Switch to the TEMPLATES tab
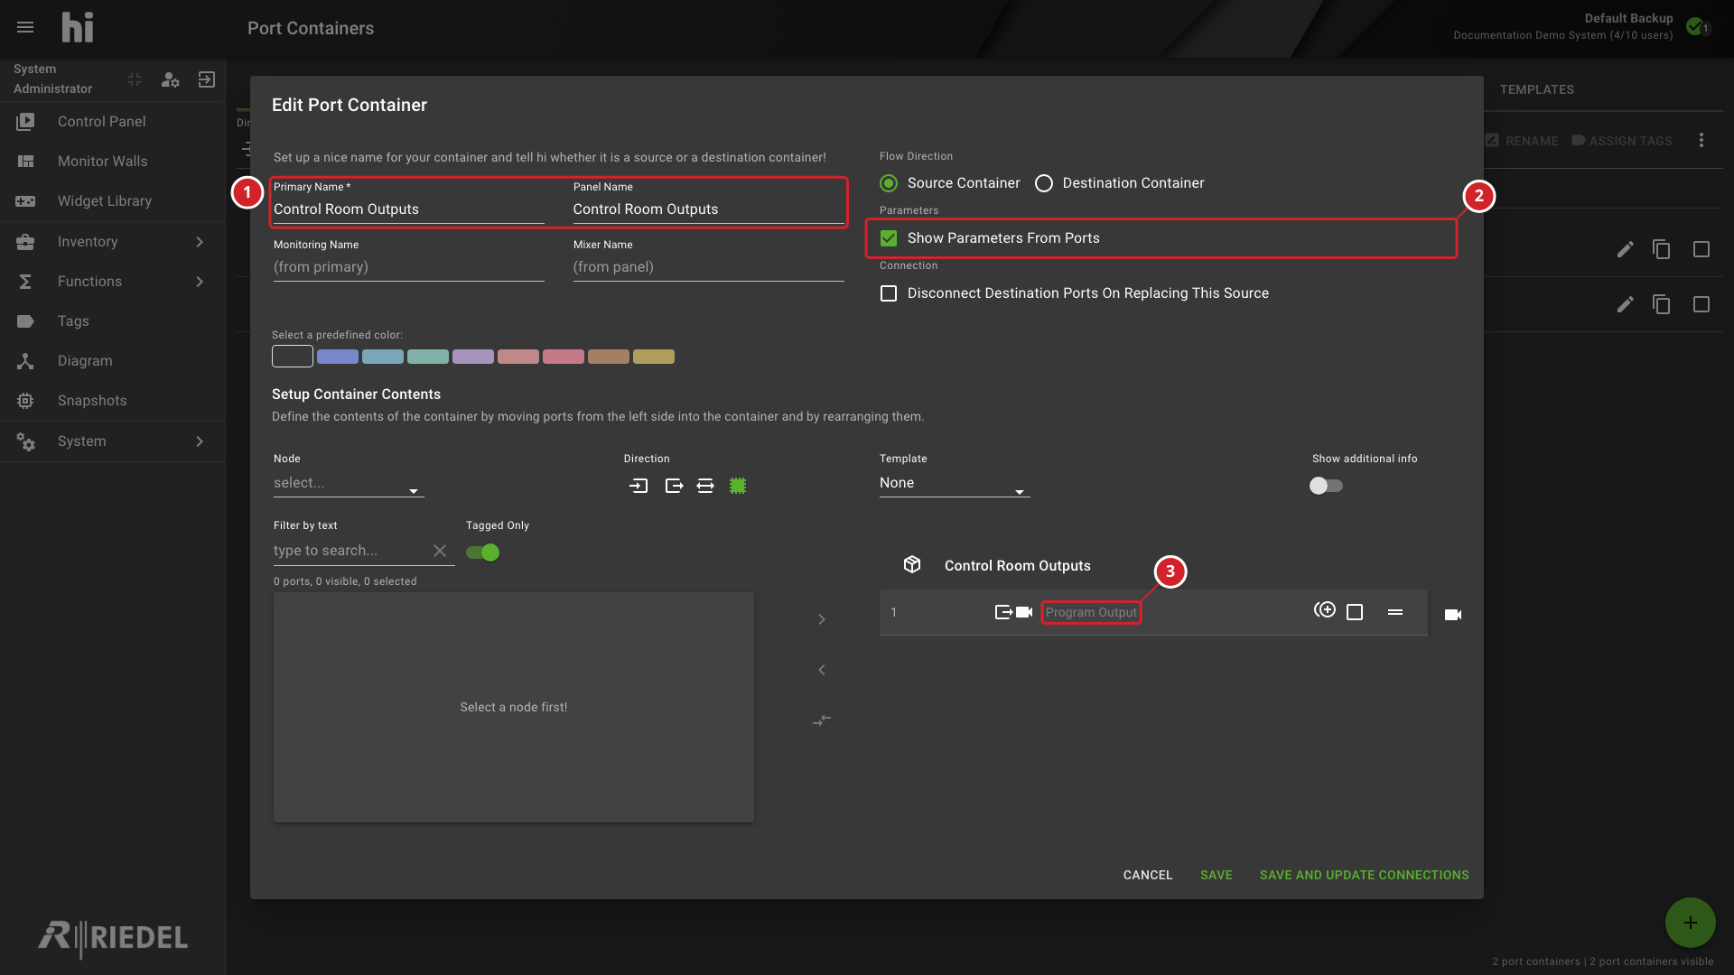The image size is (1734, 975). click(1536, 89)
